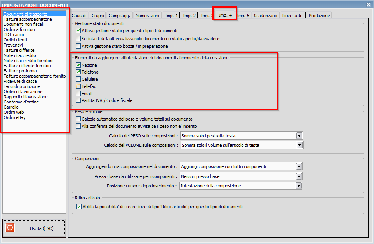The image size is (374, 244).
Task: Switch to the Gruppi tab
Action: coord(98,16)
